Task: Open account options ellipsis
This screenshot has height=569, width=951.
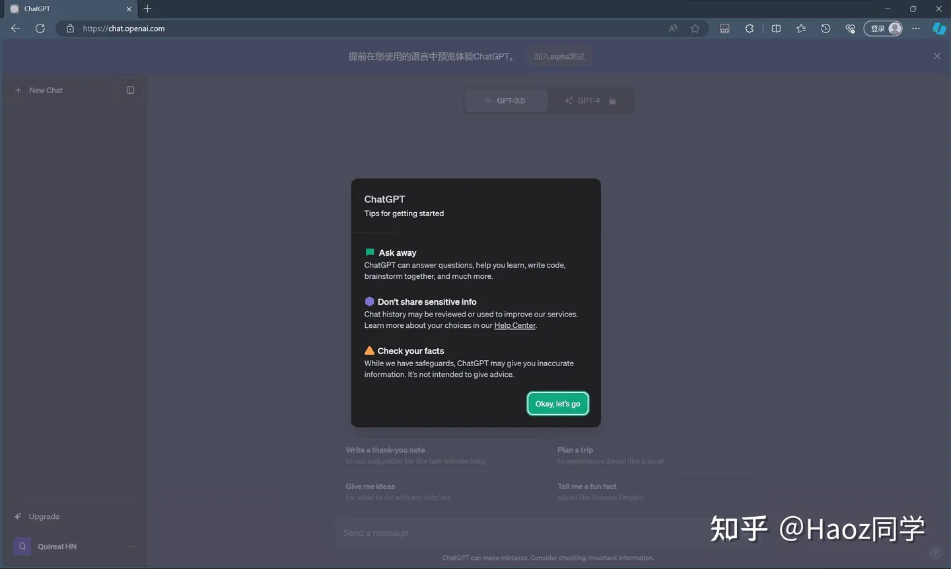Action: pyautogui.click(x=131, y=547)
